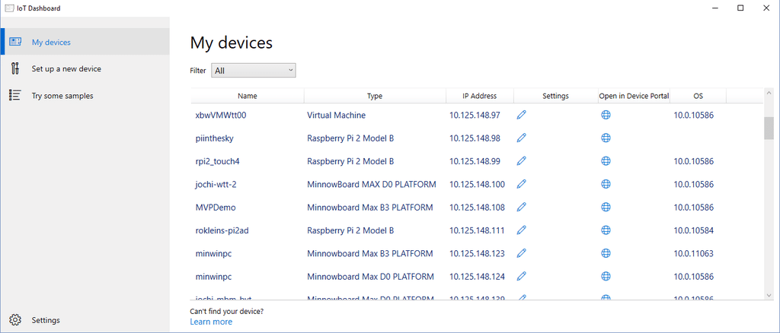This screenshot has width=780, height=333.
Task: Click IP address 10.125.148.100
Action: click(477, 184)
